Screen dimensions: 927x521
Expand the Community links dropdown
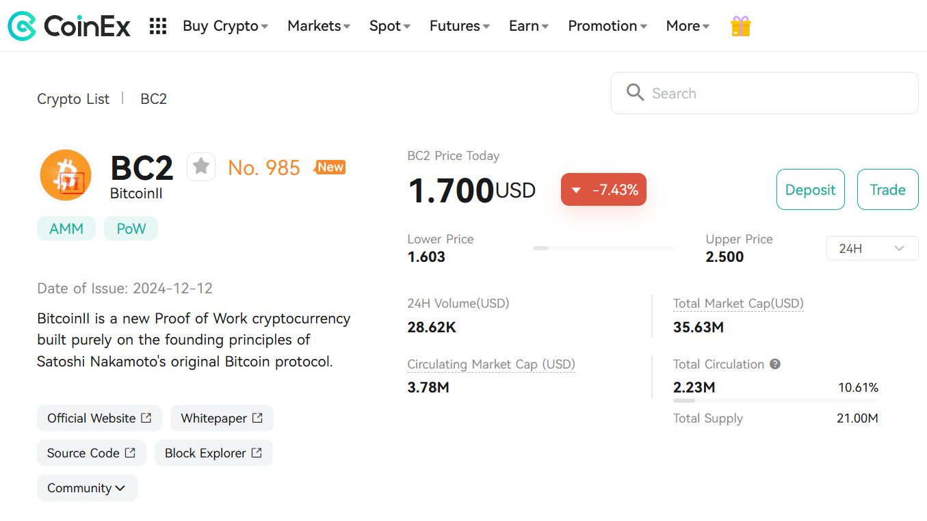pos(87,488)
